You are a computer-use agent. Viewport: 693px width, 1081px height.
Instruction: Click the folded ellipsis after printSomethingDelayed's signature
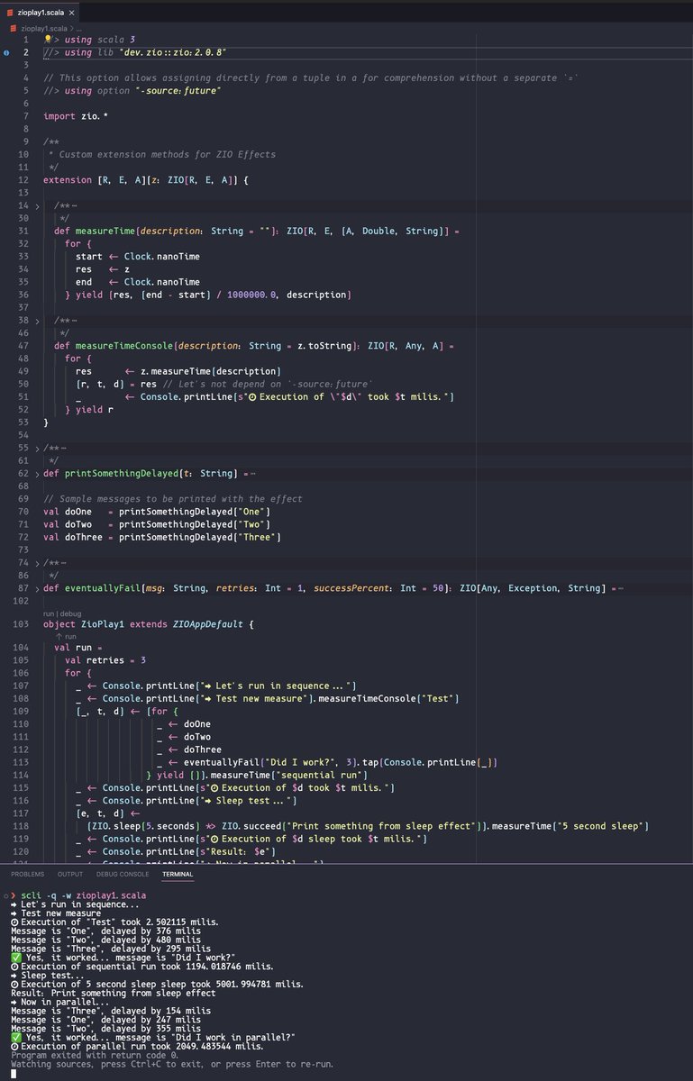point(251,473)
